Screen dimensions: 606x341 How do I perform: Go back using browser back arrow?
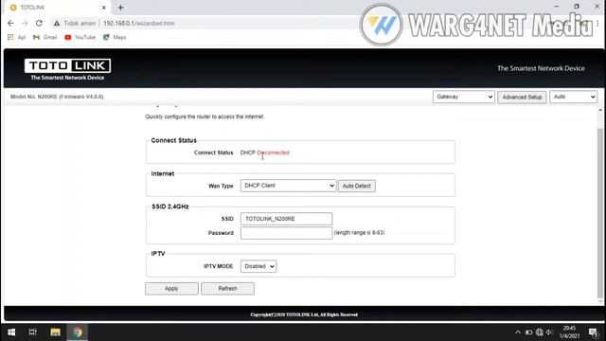(10, 23)
